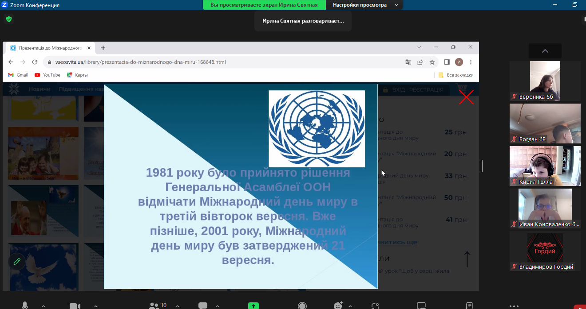
Task: Open the whiteboard icon in Zoom toolbar
Action: point(421,305)
